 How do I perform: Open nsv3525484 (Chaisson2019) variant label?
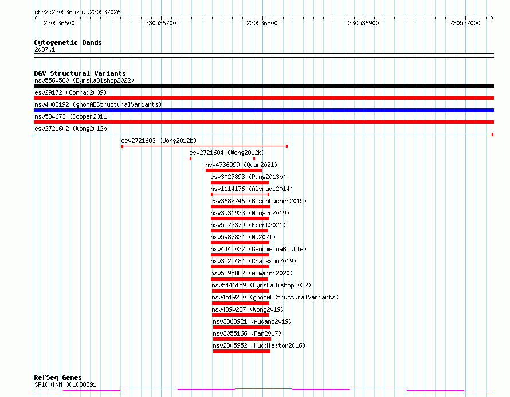click(253, 261)
